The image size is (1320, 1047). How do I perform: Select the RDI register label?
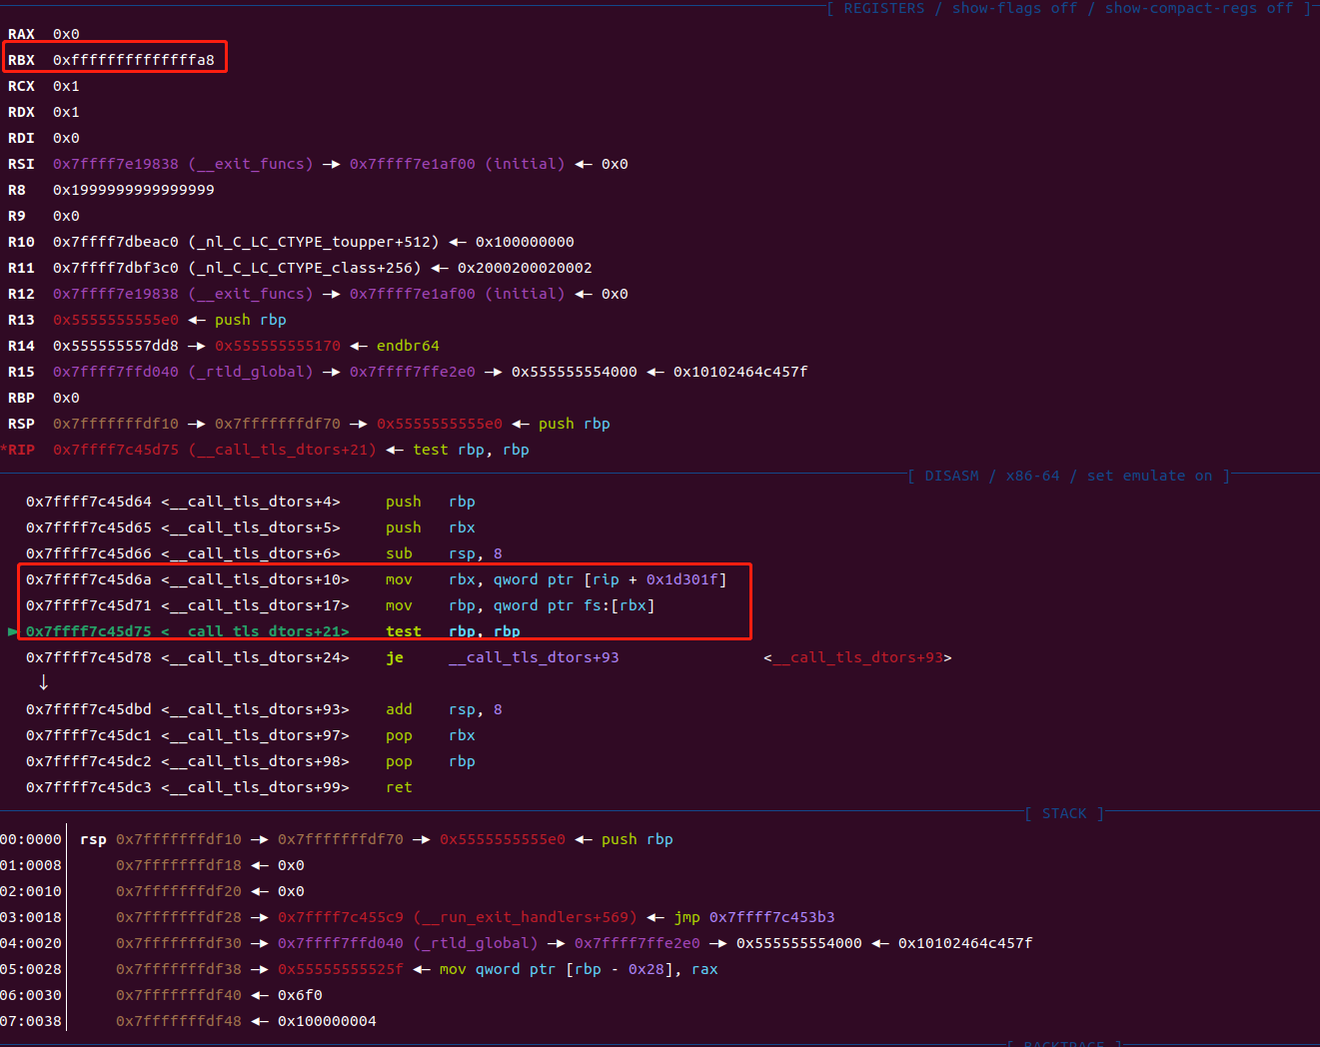point(21,138)
